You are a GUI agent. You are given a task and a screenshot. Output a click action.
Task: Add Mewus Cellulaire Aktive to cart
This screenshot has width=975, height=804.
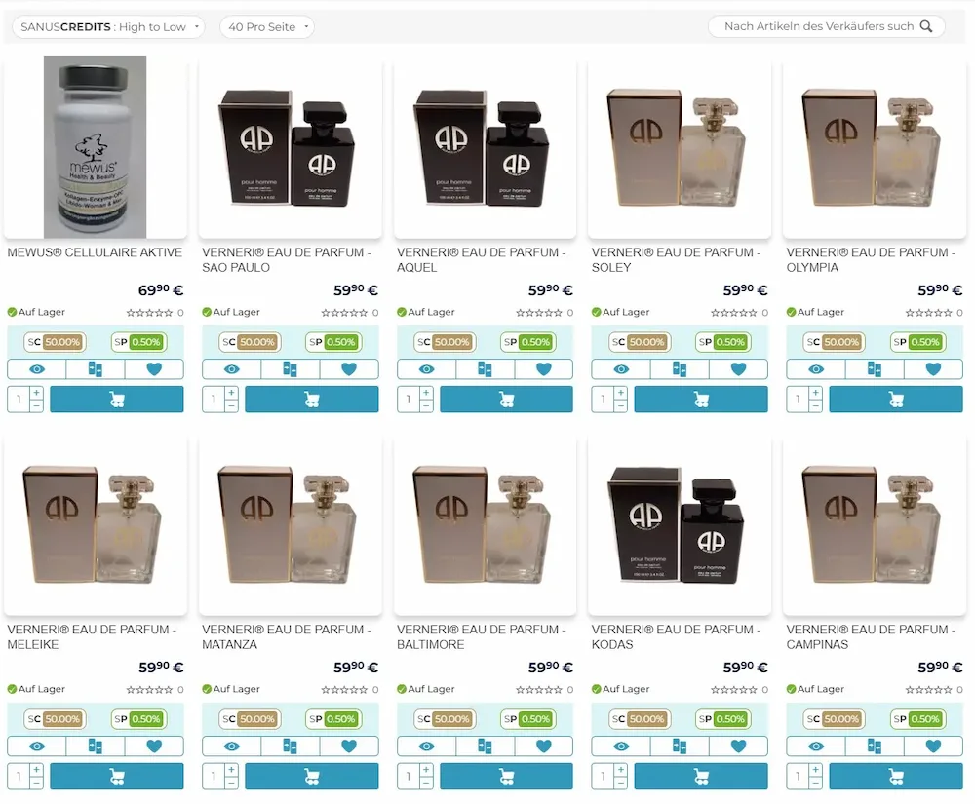coord(117,399)
